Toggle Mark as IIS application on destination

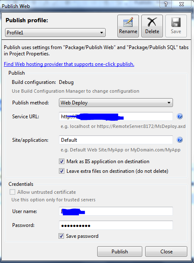click(61, 161)
